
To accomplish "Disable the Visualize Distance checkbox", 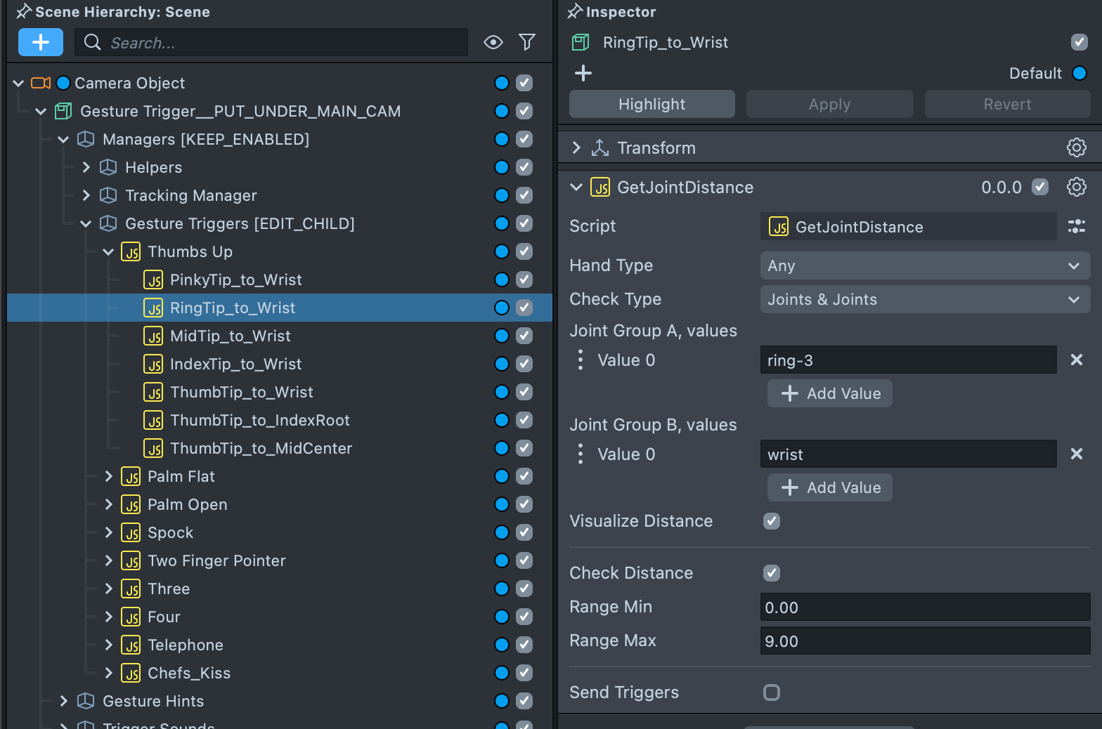I will coord(772,521).
